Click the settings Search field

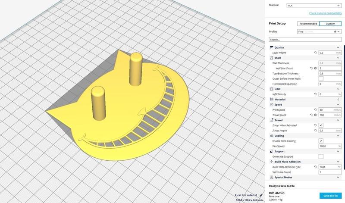tap(305, 40)
